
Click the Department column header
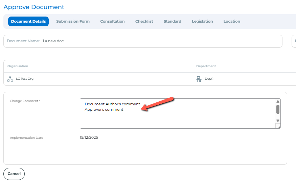206,66
